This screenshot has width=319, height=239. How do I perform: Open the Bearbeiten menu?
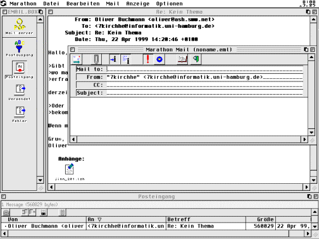click(x=83, y=4)
